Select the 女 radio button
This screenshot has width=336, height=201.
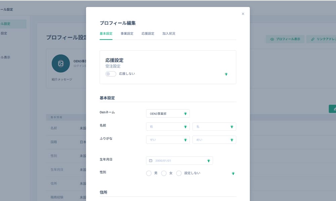click(x=164, y=173)
